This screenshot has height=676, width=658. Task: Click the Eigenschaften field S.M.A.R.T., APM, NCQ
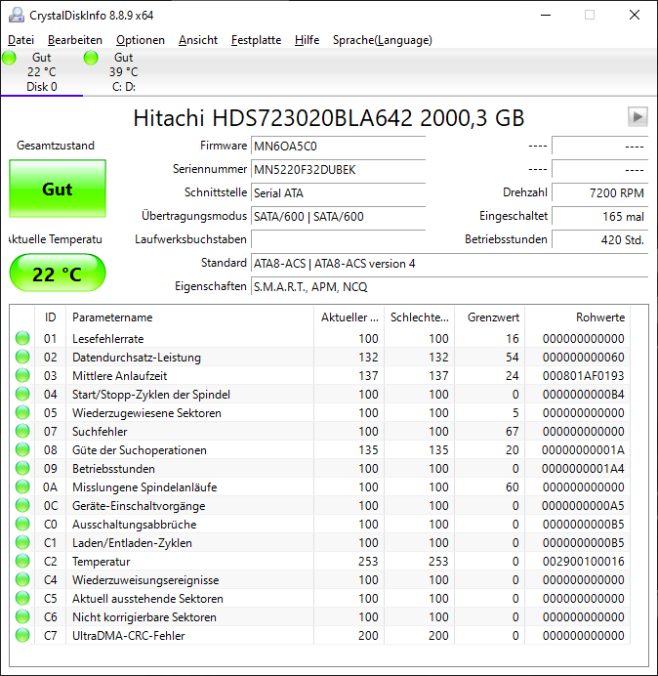pos(449,286)
